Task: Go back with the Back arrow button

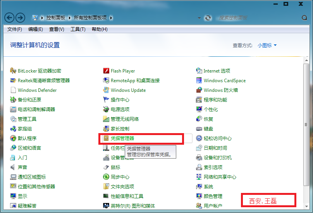Action: coord(9,18)
